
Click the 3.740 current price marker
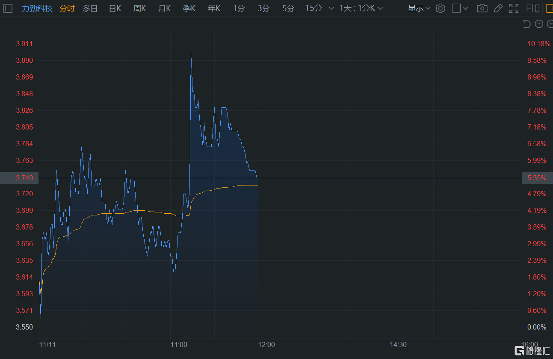pyautogui.click(x=19, y=178)
